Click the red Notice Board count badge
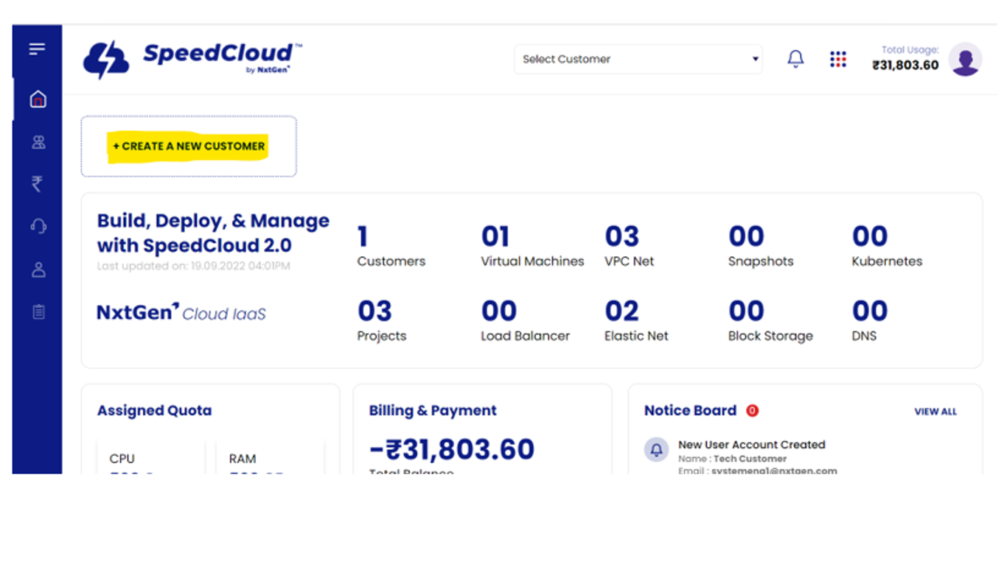1004x570 pixels. click(x=752, y=411)
